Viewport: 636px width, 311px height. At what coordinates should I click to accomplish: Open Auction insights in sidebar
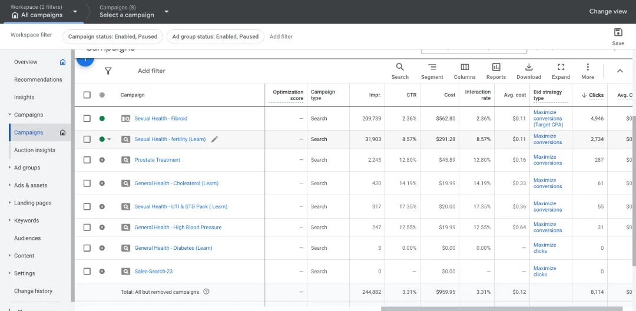click(x=35, y=151)
